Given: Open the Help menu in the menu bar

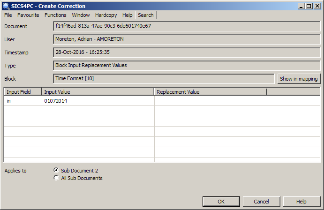Looking at the screenshot, I should (128, 15).
